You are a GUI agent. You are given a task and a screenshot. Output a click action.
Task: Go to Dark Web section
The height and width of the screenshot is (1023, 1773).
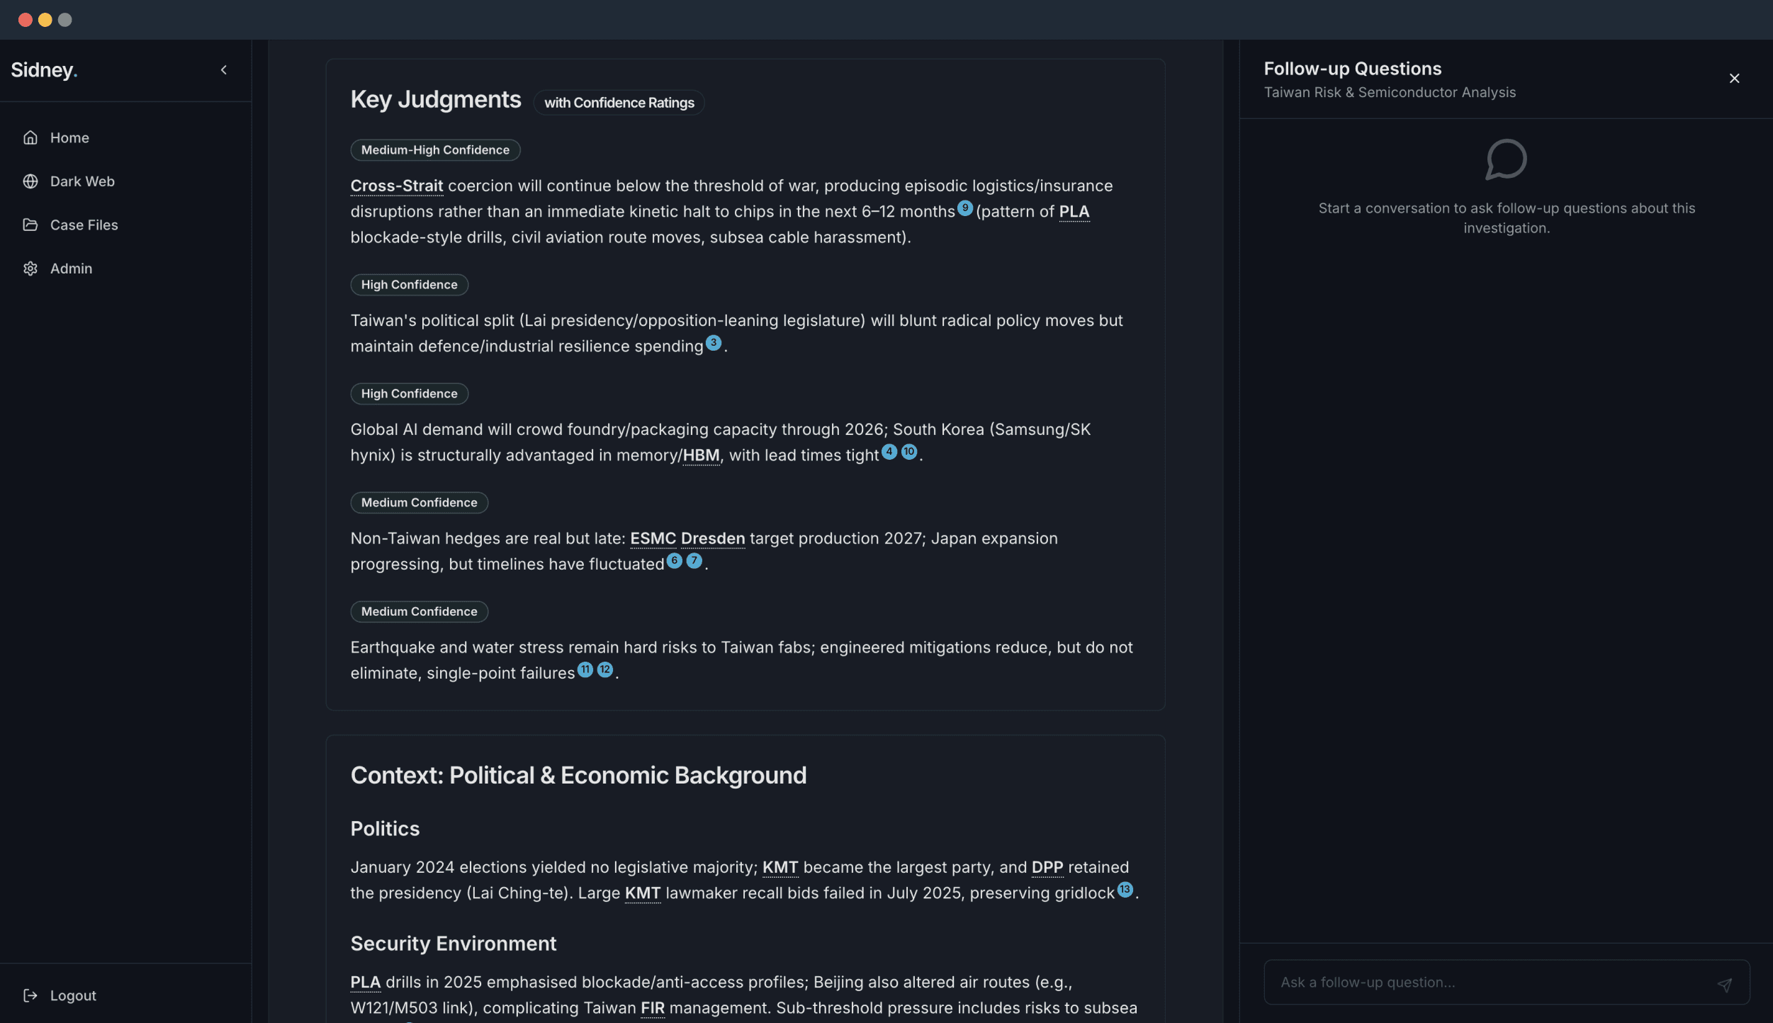point(82,181)
